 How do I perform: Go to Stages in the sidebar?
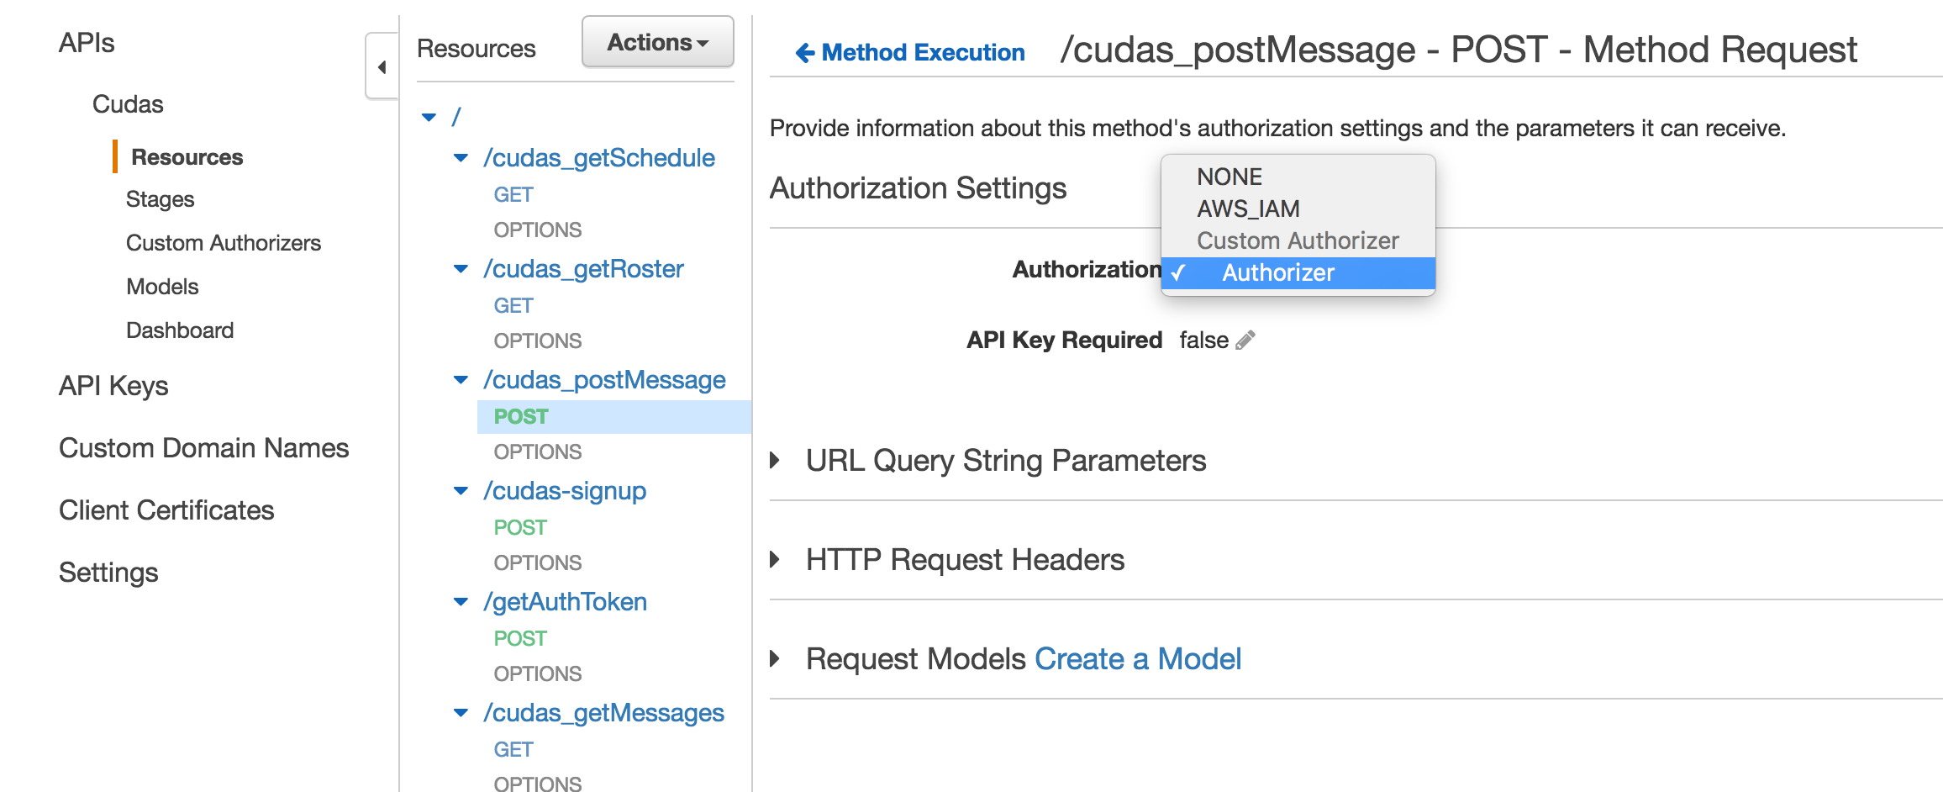click(x=160, y=199)
